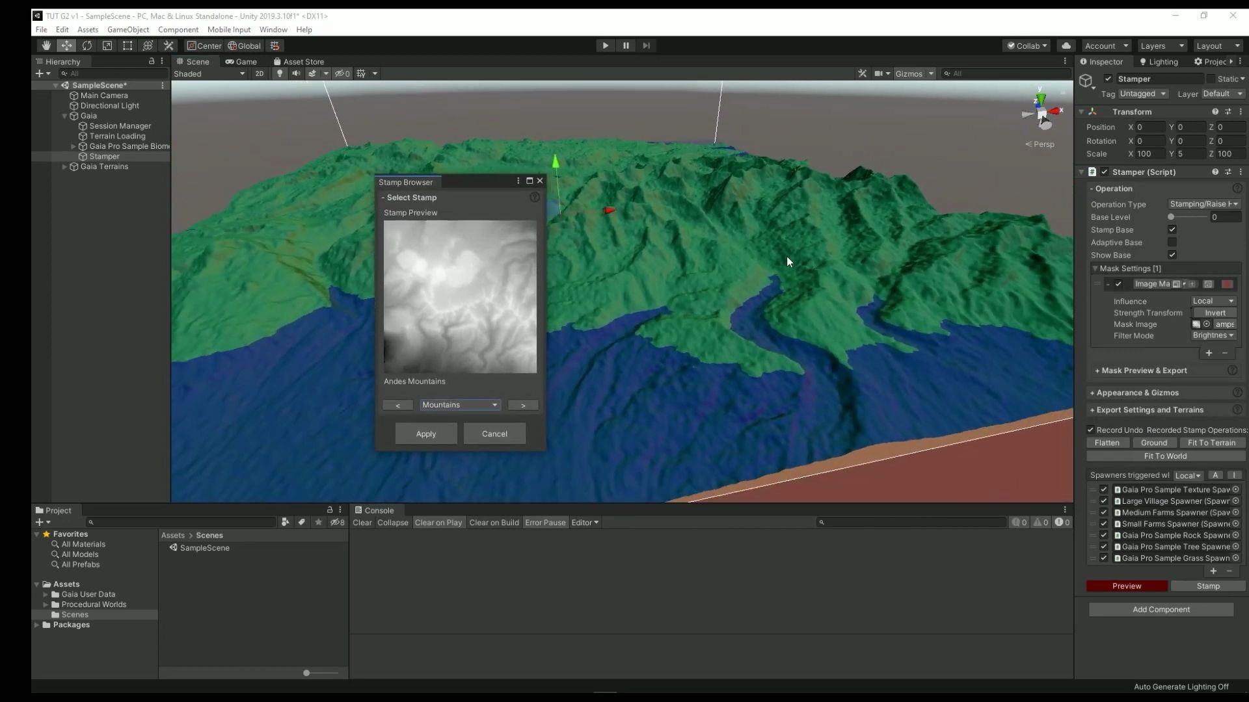
Task: Click the scene orientation gizmo
Action: tap(1042, 114)
